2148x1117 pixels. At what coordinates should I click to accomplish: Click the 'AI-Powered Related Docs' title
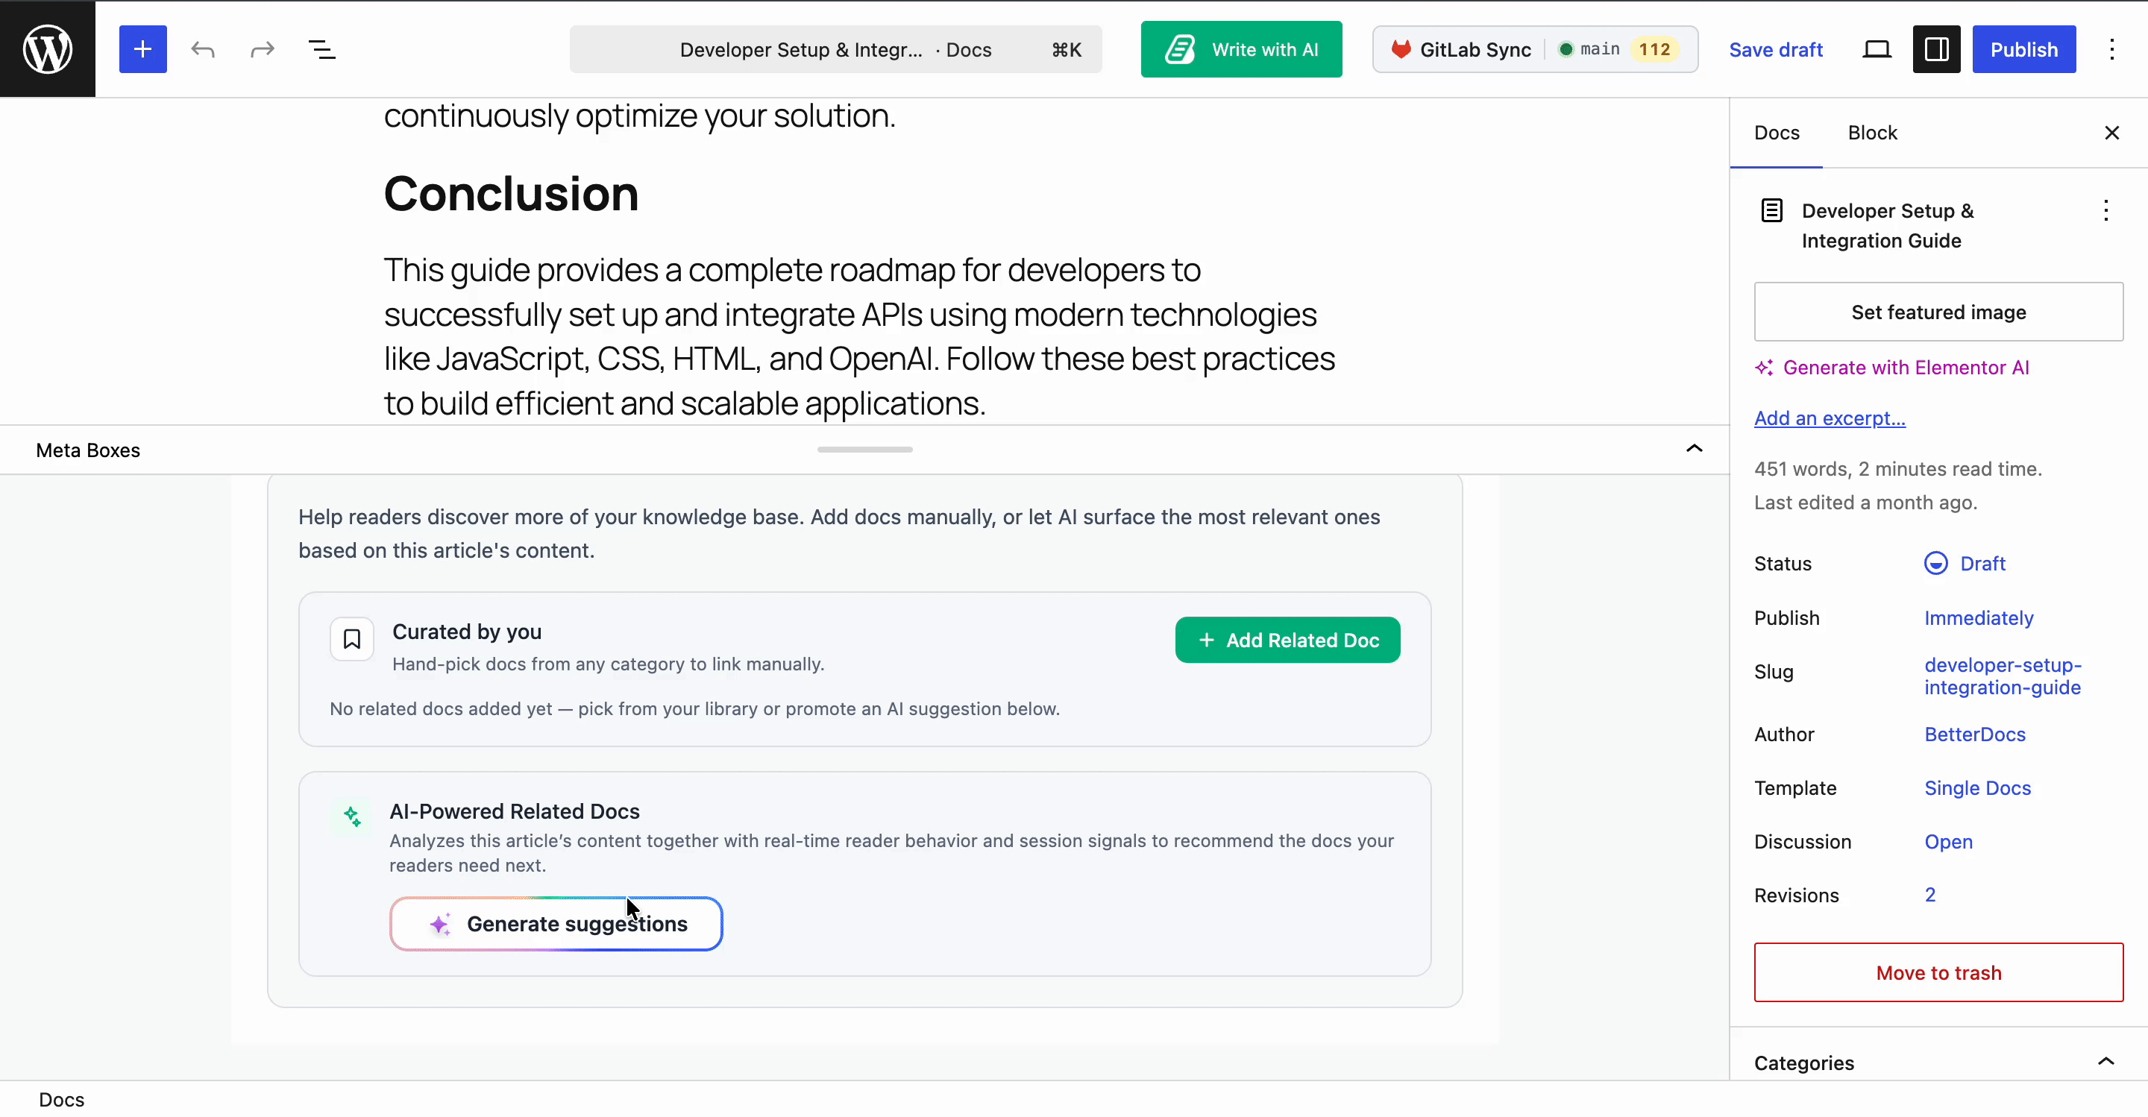tap(515, 811)
